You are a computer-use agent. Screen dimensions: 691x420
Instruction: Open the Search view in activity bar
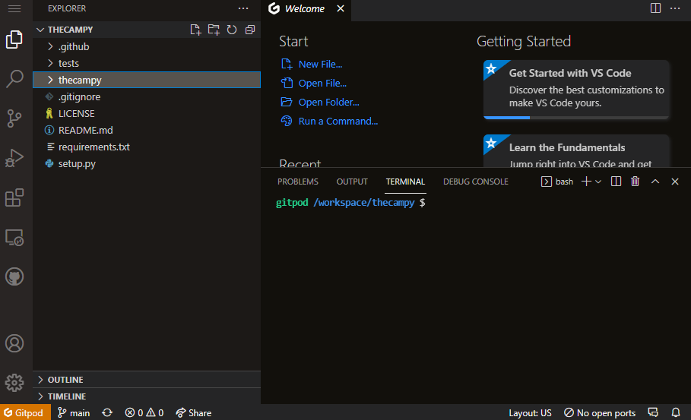14,78
